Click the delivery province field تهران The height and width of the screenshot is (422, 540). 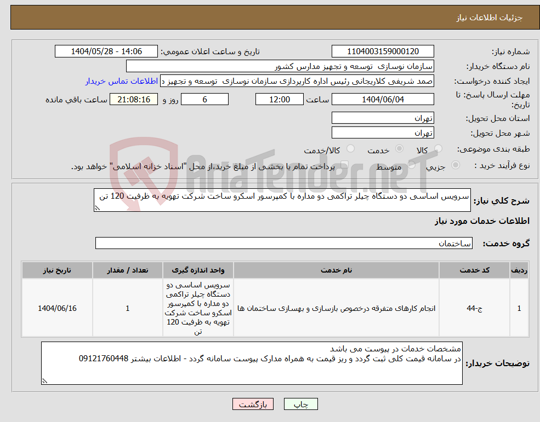383,118
